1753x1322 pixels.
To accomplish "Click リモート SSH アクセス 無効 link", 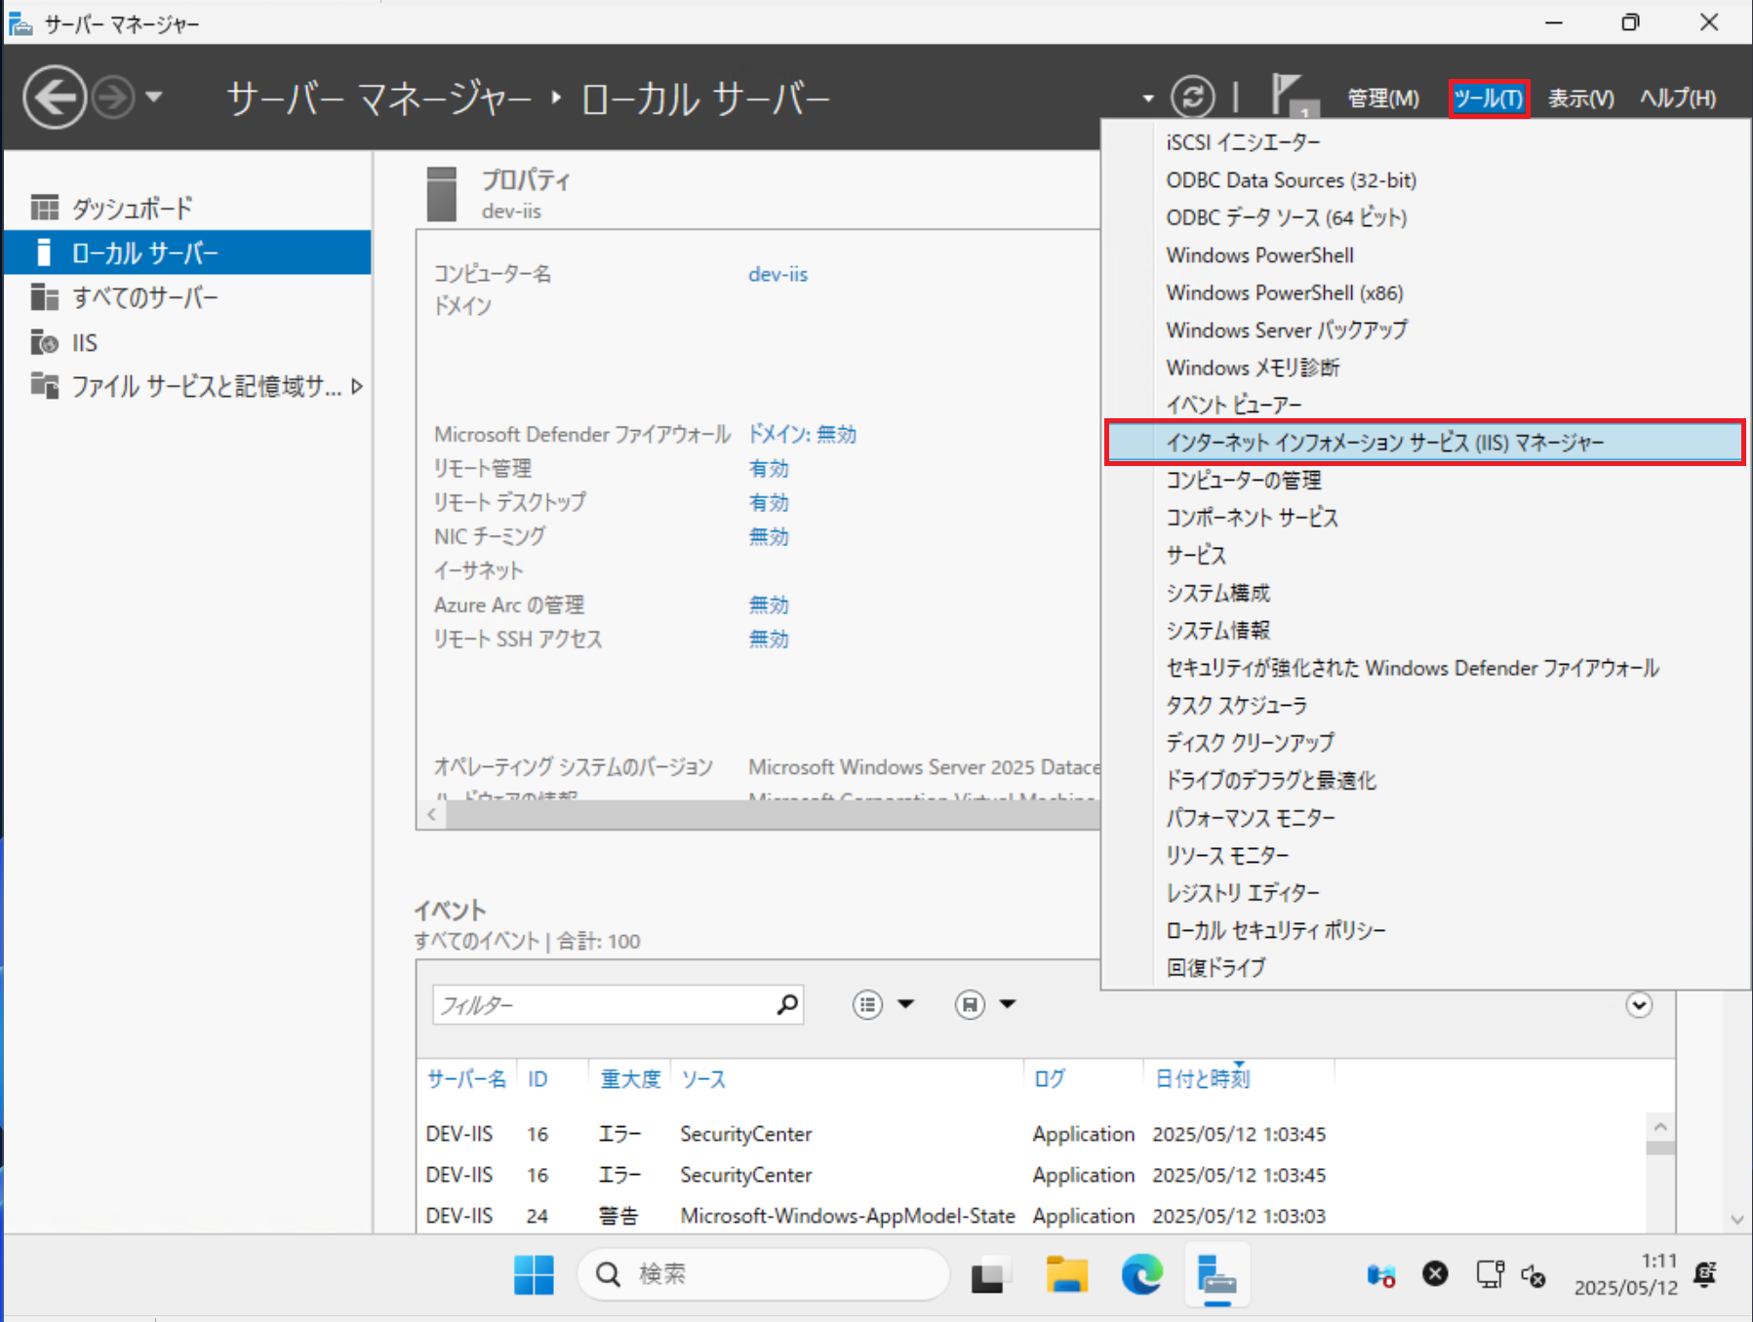I will tap(769, 639).
